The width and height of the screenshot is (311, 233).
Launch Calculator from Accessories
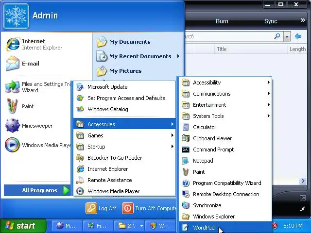click(225, 127)
